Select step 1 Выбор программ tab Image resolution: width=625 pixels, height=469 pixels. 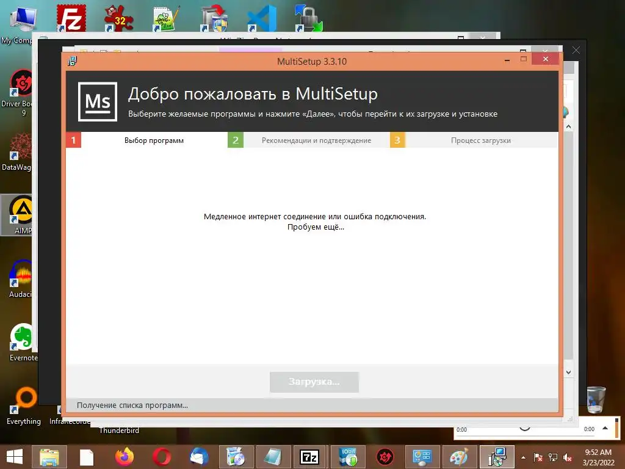[146, 140]
